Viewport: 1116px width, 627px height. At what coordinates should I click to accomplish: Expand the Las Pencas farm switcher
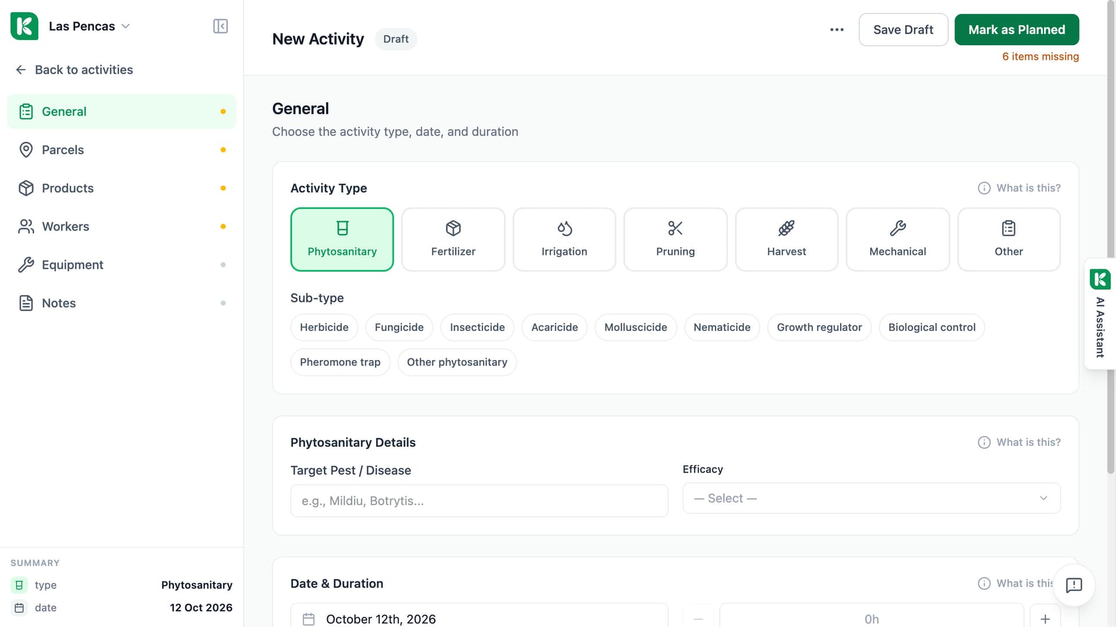[x=89, y=26]
